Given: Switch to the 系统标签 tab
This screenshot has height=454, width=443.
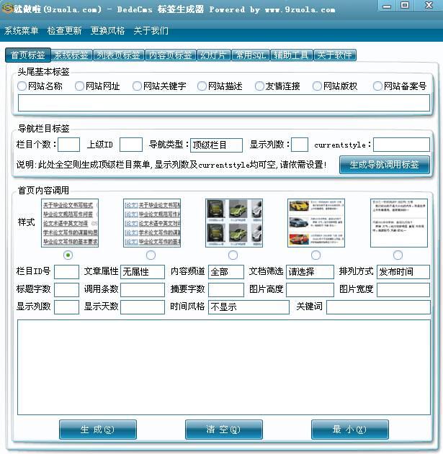Looking at the screenshot, I should [71, 55].
